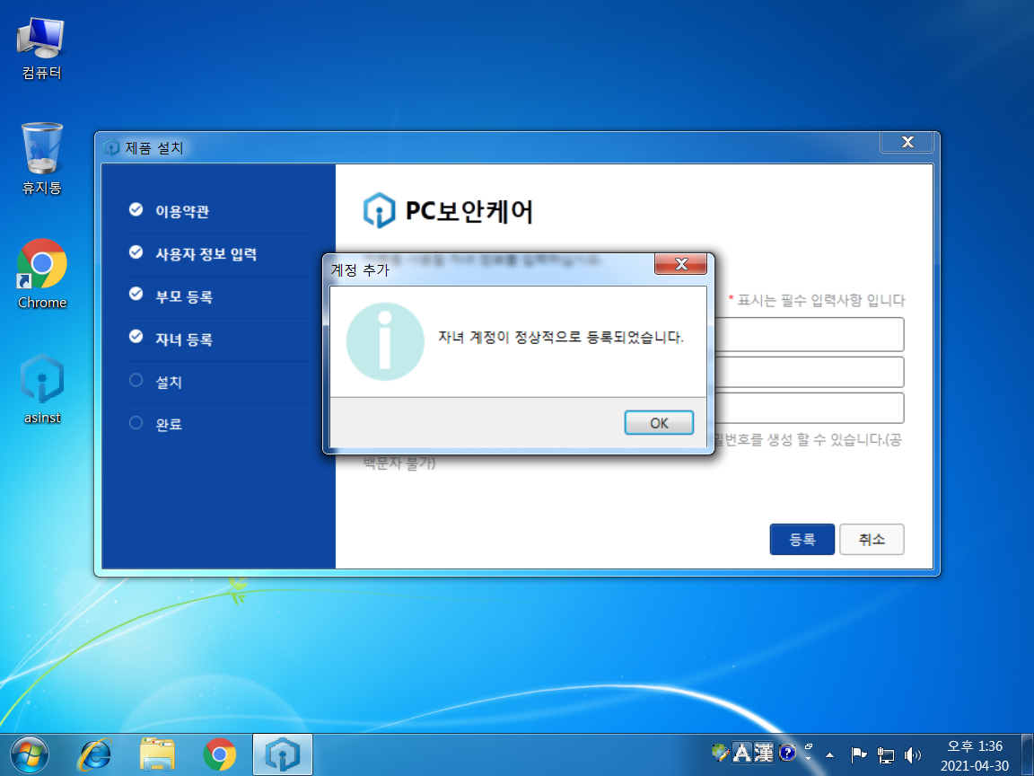Click the empty circle next to 완료
Viewport: 1034px width, 776px height.
[x=136, y=422]
